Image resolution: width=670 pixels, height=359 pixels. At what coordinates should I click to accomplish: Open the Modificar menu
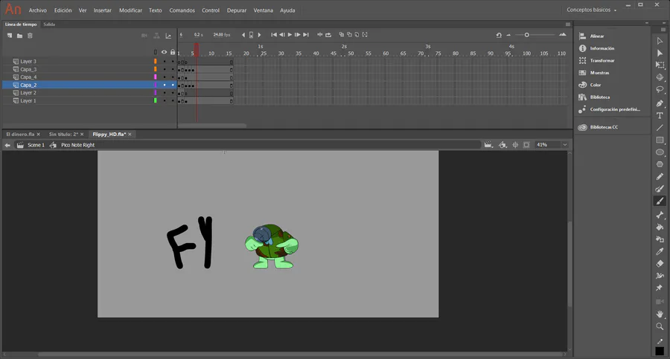click(130, 10)
